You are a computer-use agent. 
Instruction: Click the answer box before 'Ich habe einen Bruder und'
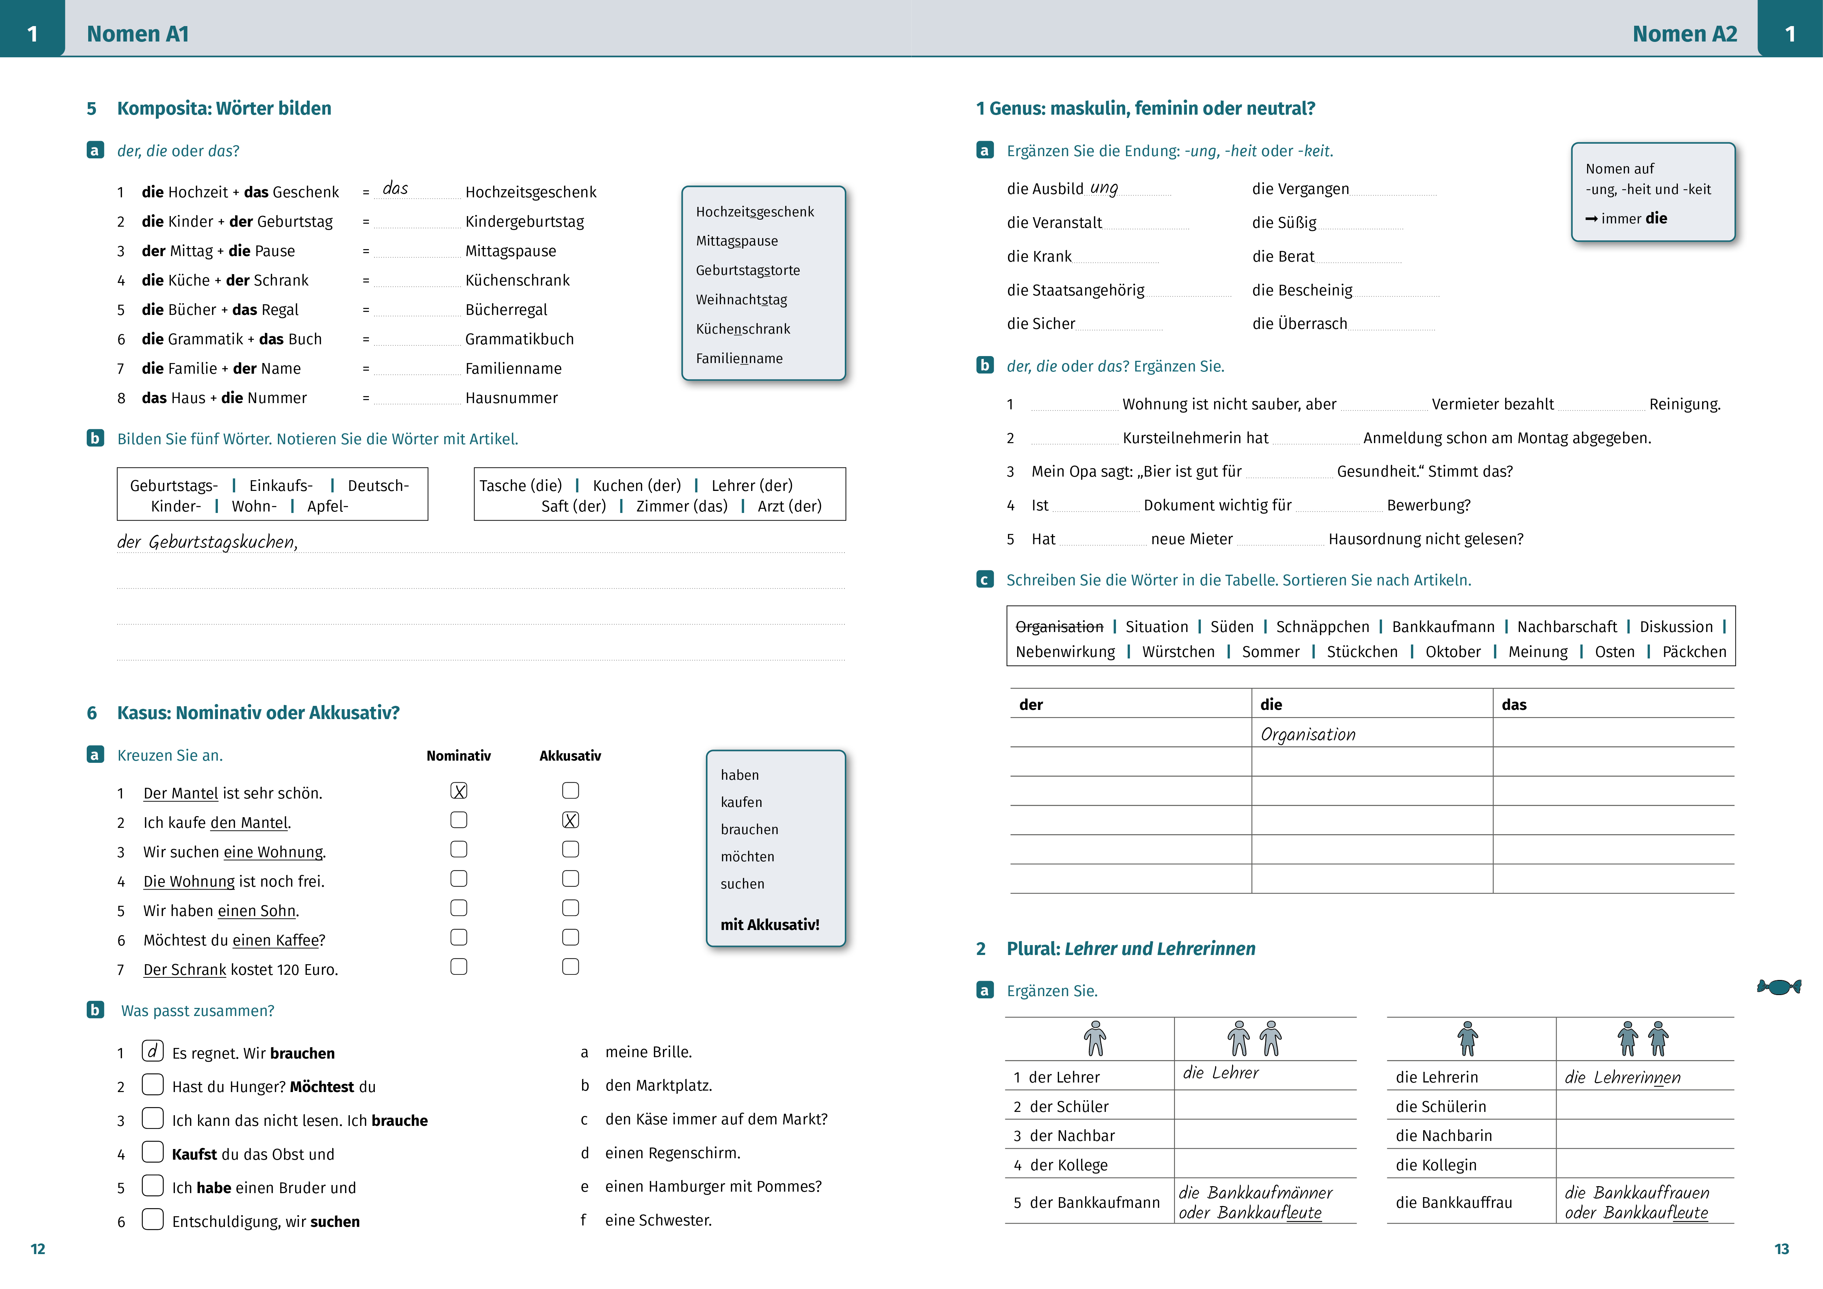[152, 1185]
